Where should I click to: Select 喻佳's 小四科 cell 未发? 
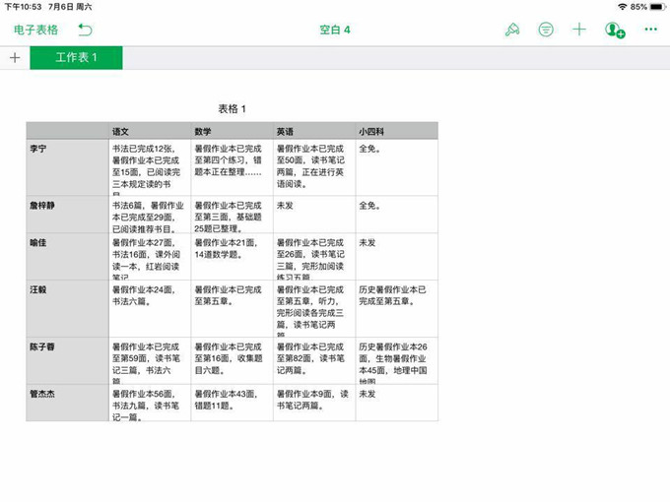point(396,257)
